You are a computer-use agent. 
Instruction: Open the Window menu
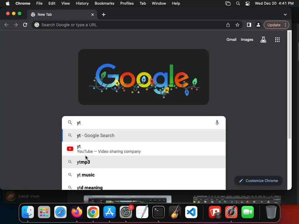point(159,3)
